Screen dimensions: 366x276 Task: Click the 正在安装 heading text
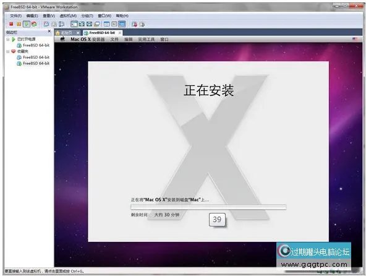click(x=209, y=90)
